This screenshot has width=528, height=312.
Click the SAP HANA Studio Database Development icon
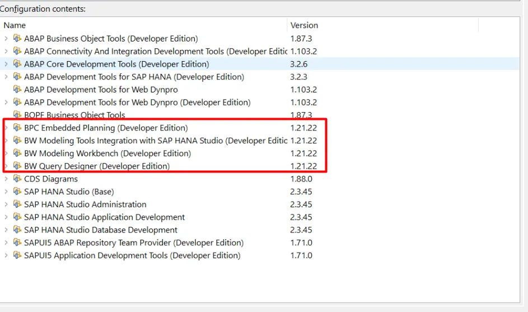[17, 230]
